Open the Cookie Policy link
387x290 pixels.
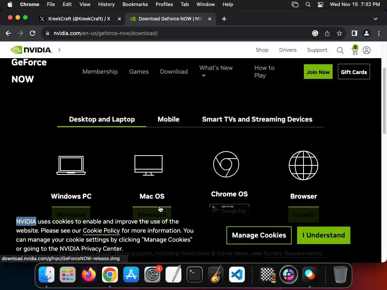pos(101,231)
